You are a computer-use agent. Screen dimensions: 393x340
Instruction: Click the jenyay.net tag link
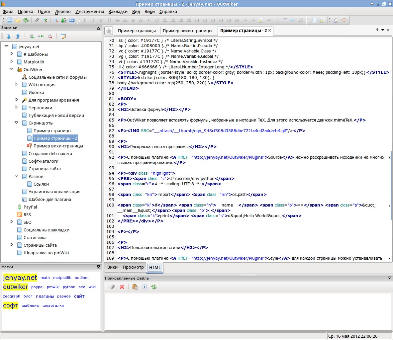click(20, 278)
